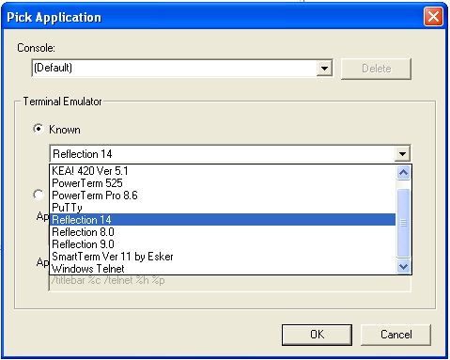The width and height of the screenshot is (450, 360).
Task: Pick Reflection 9.0 from the list
Action: pos(223,244)
